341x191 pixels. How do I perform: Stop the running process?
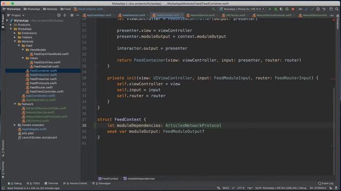click(293, 9)
